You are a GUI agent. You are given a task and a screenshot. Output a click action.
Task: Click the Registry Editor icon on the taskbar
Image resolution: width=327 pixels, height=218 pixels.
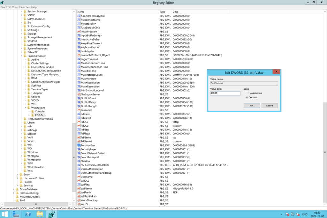click(51, 214)
